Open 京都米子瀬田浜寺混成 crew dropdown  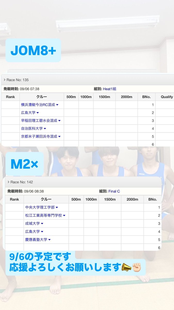click(x=41, y=136)
